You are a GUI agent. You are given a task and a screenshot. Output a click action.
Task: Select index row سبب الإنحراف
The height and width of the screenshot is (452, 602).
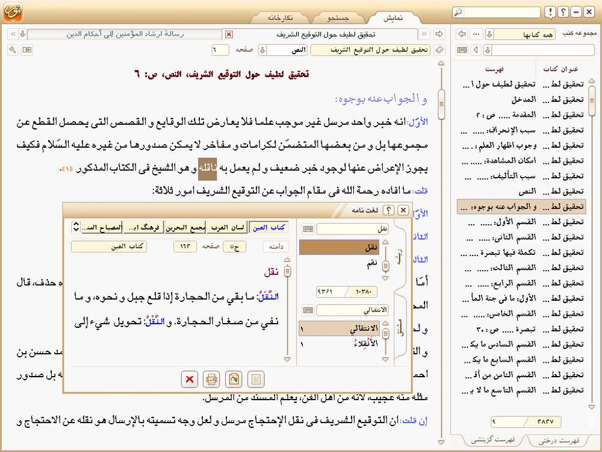[521, 130]
